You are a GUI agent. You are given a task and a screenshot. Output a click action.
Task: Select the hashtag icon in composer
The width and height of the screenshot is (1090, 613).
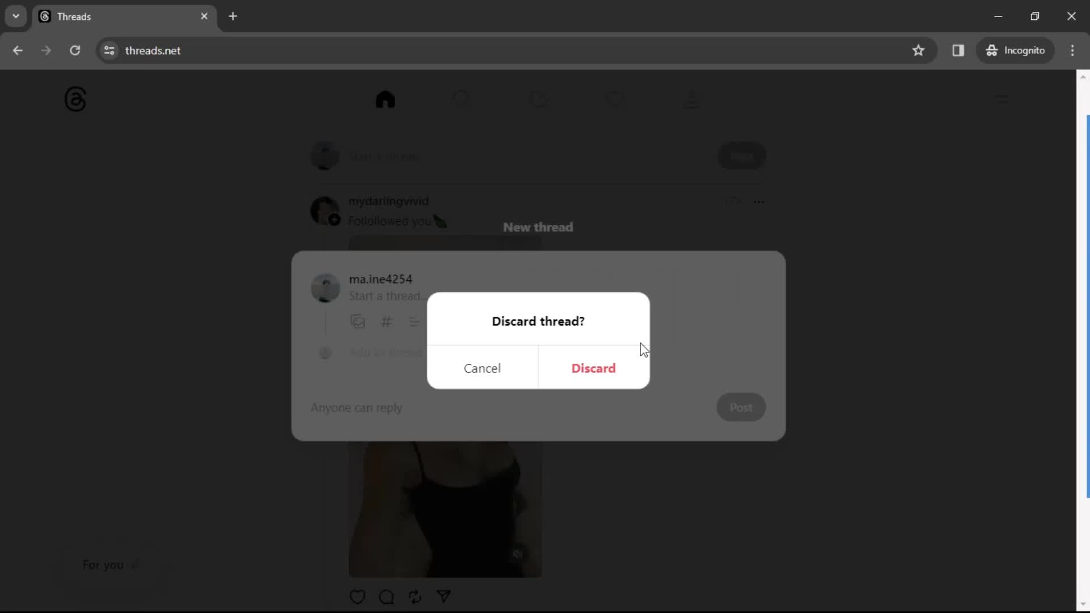pos(386,322)
